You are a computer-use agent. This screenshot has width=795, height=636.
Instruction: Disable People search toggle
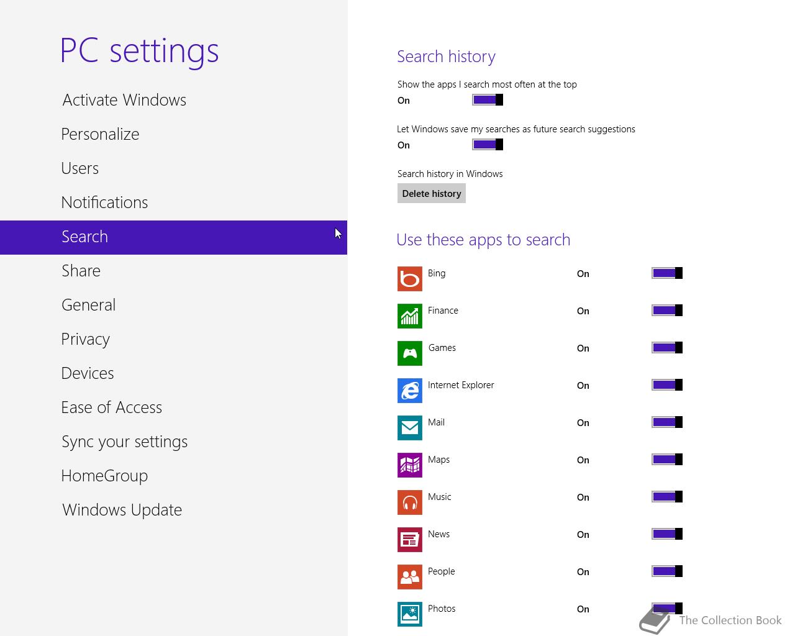[x=667, y=571]
